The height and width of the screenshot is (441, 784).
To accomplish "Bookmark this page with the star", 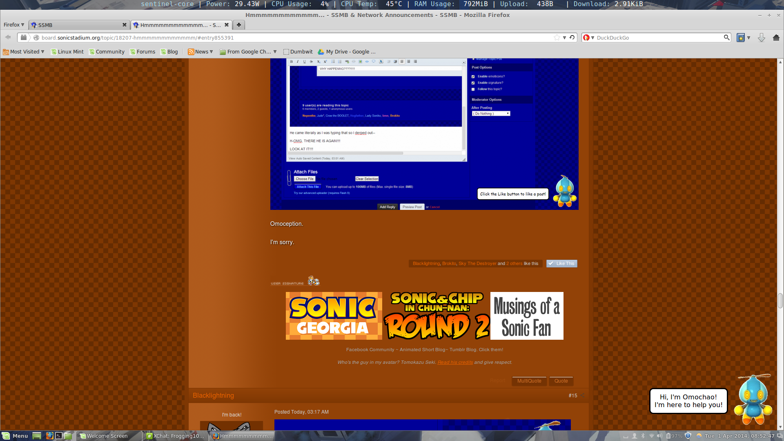I will click(x=557, y=38).
